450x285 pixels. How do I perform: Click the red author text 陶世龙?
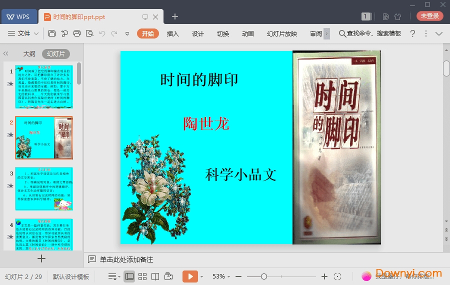coord(206,123)
